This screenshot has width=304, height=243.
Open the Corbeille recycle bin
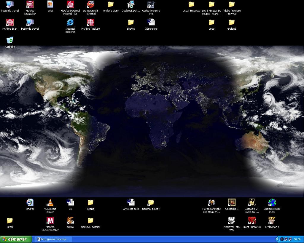[x=10, y=40]
